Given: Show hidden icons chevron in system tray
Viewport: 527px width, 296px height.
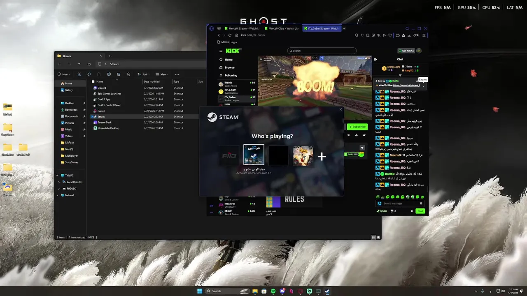Looking at the screenshot, I should click(476, 291).
